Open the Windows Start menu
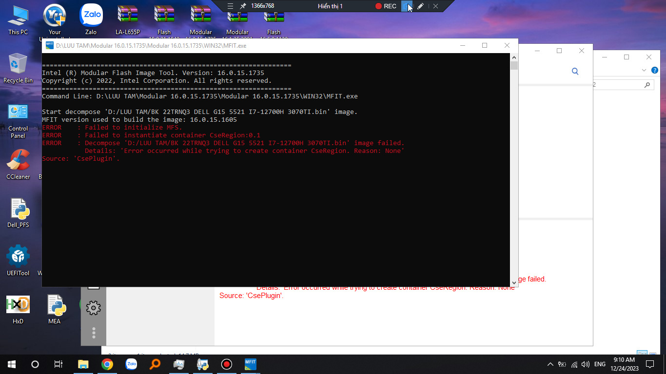 click(x=11, y=364)
